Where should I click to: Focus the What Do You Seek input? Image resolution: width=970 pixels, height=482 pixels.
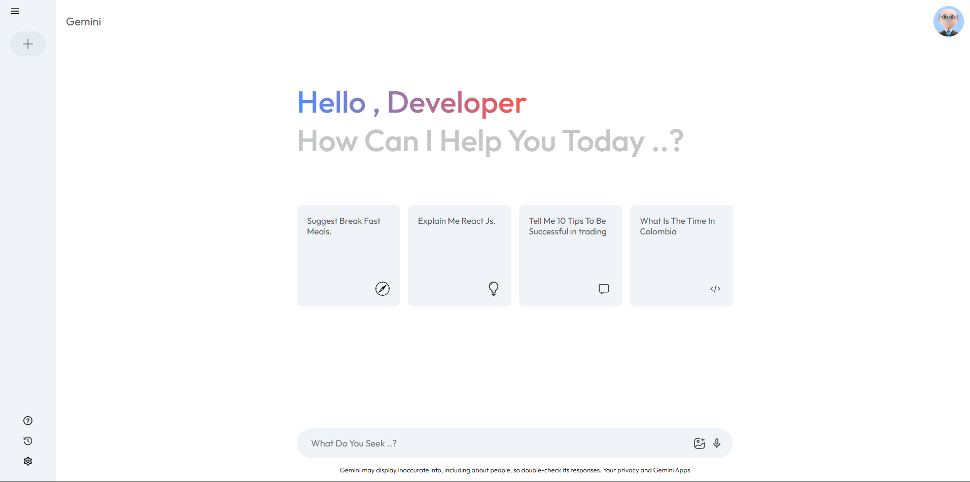[x=497, y=443]
